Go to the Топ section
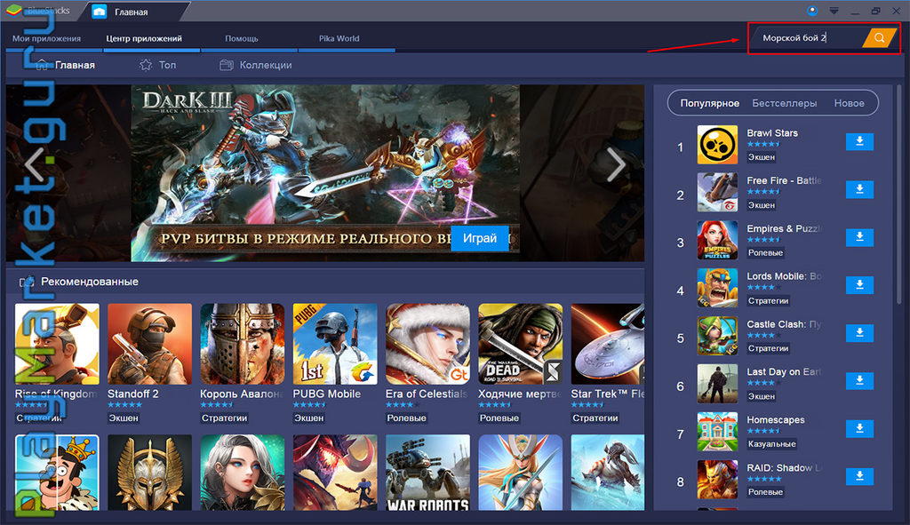This screenshot has height=525, width=910. tap(158, 65)
